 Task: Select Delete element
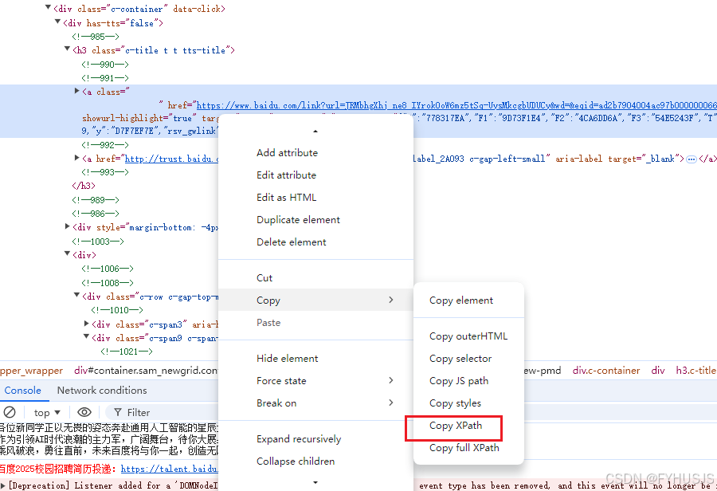[x=315, y=242]
